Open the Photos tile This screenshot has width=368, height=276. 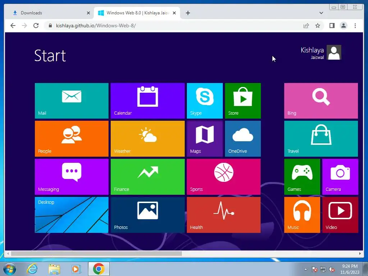[x=148, y=215]
